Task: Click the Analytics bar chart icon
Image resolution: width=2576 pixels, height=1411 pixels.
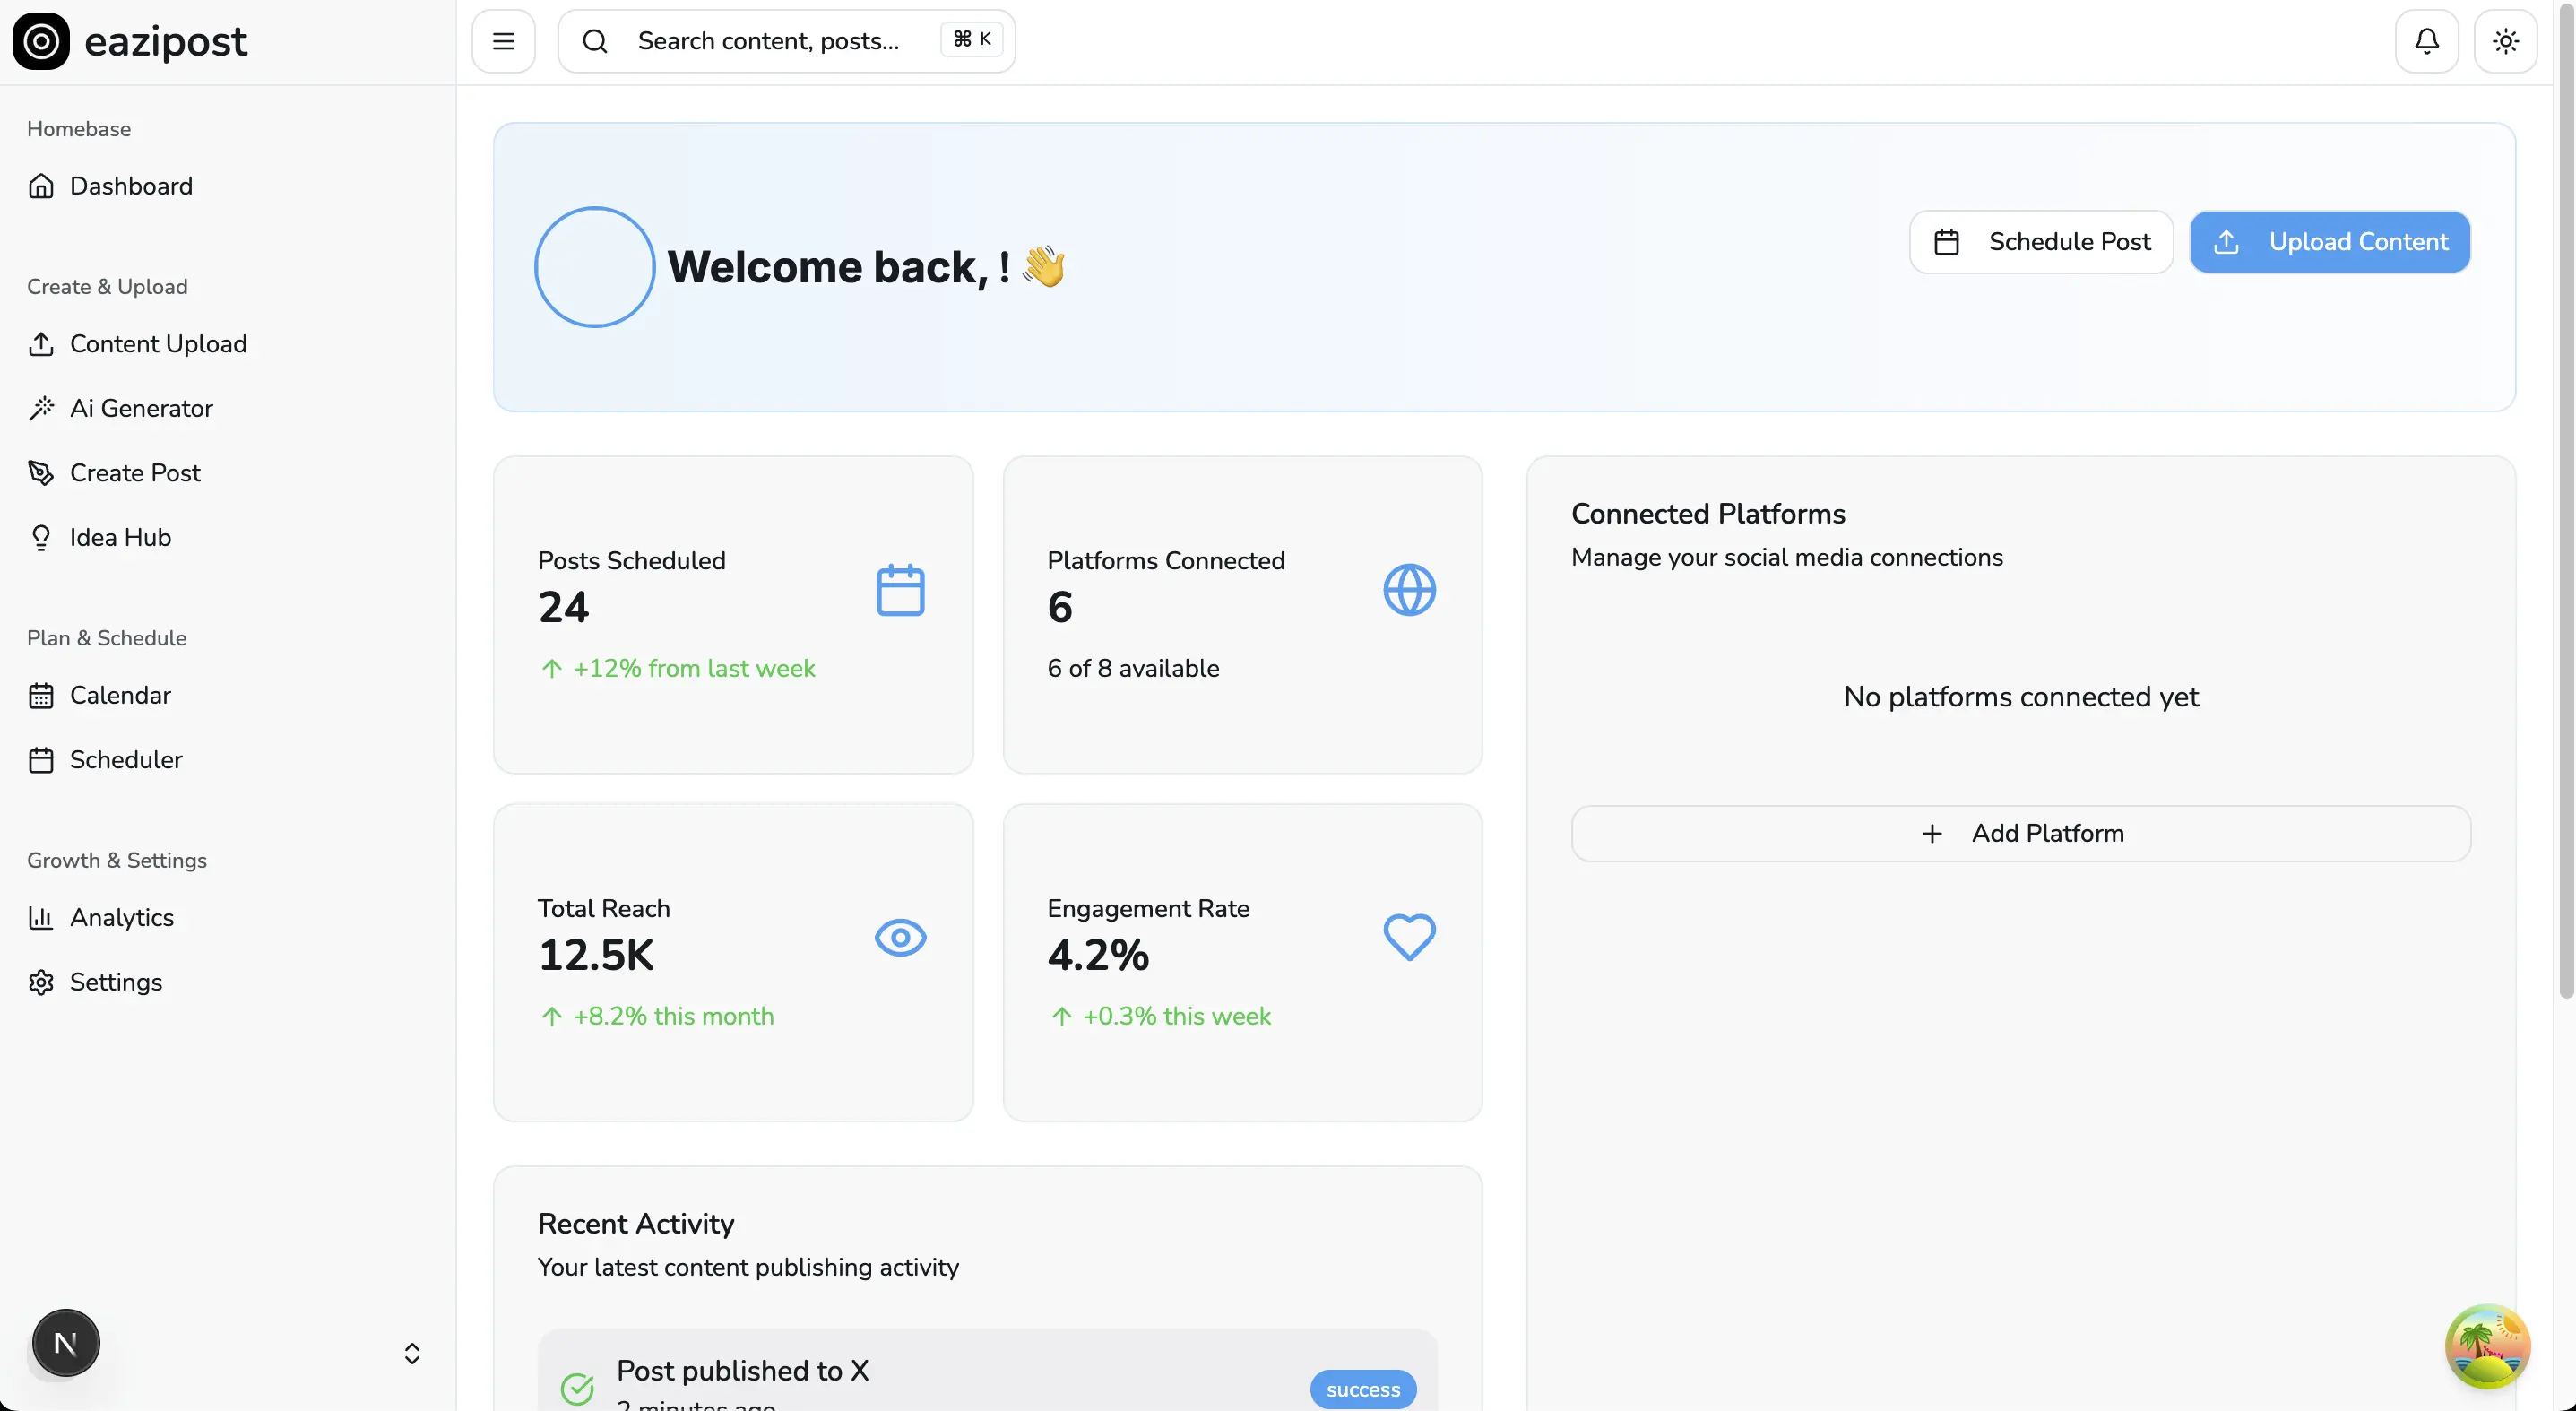Action: 41,917
